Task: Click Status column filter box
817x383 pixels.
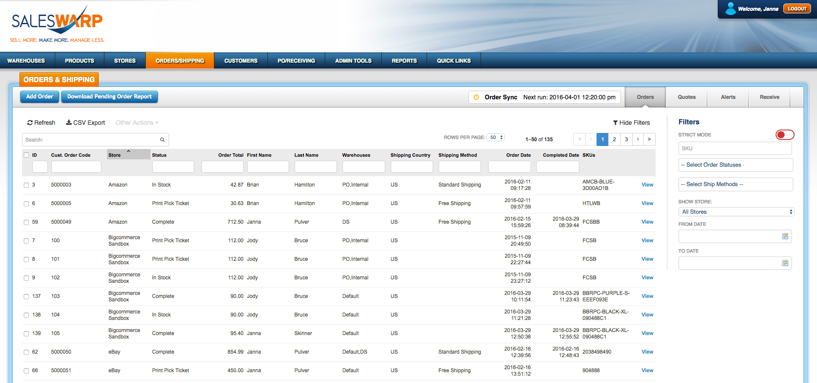Action: (x=173, y=167)
